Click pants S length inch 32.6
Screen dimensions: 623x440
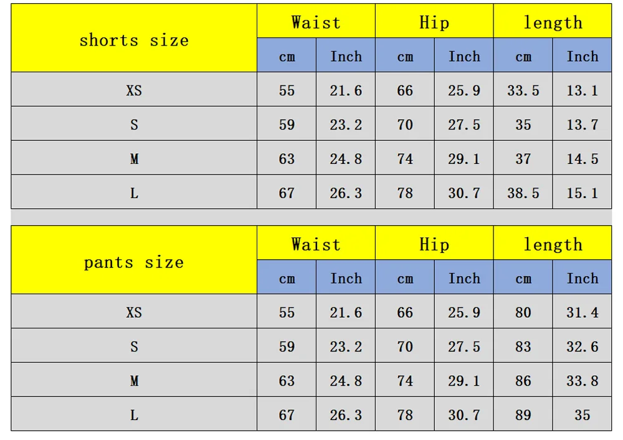coord(582,345)
